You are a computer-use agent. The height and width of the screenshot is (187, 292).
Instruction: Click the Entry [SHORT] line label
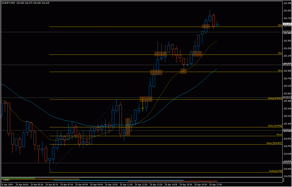click(274, 143)
